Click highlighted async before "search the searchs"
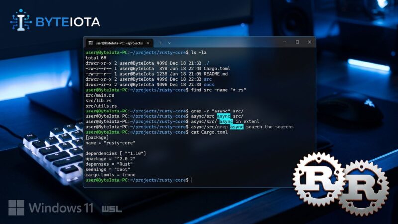The width and height of the screenshot is (398, 224). pos(237,127)
